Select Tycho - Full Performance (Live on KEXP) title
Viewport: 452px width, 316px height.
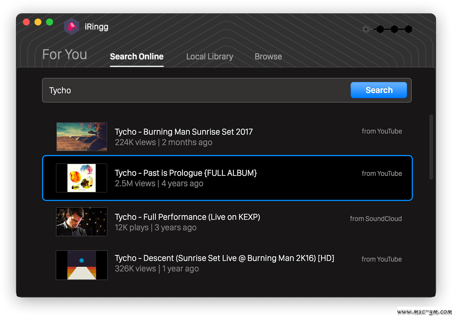(187, 217)
